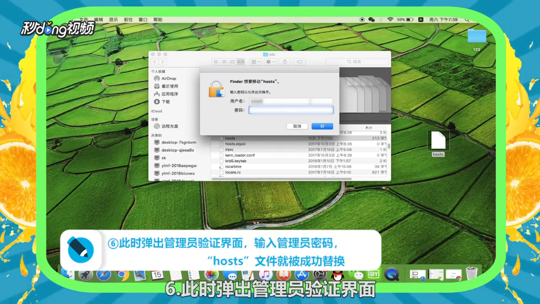
Task: Open Calendar from the dock
Action: 158,275
